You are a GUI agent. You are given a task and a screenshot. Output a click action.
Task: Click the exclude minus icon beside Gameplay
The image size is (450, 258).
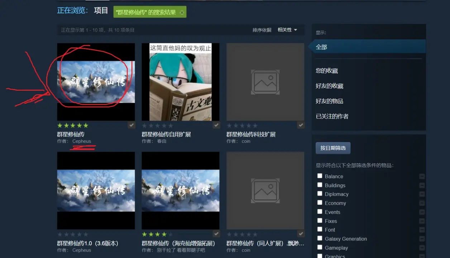[422, 248]
